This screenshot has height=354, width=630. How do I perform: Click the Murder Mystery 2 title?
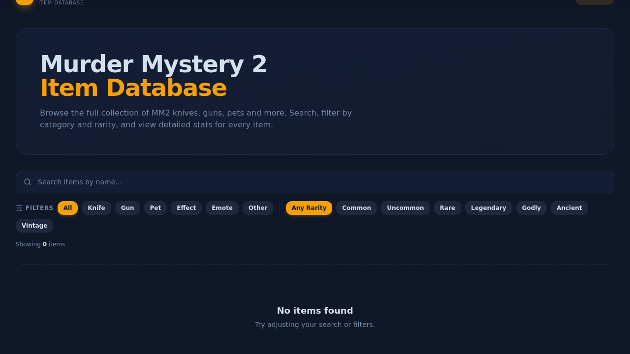154,64
